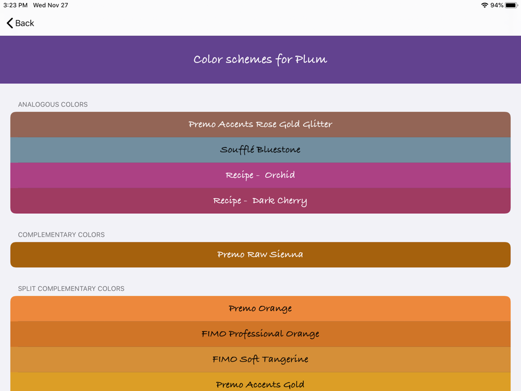Tap the 94% battery percentage
Viewport: 521px width, 391px height.
(x=497, y=5)
